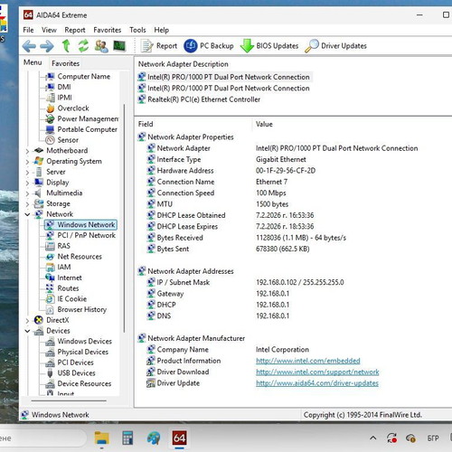Switch to the Favorites tab in the sidebar
This screenshot has height=452, width=452.
tap(65, 63)
